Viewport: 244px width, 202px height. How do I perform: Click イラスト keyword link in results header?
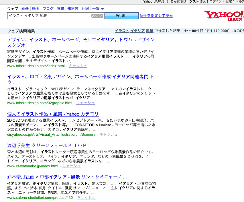[x=122, y=31]
